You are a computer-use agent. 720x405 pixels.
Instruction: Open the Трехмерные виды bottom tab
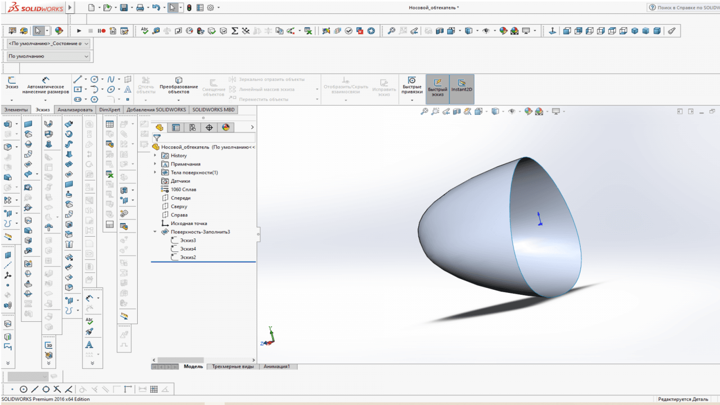click(233, 367)
